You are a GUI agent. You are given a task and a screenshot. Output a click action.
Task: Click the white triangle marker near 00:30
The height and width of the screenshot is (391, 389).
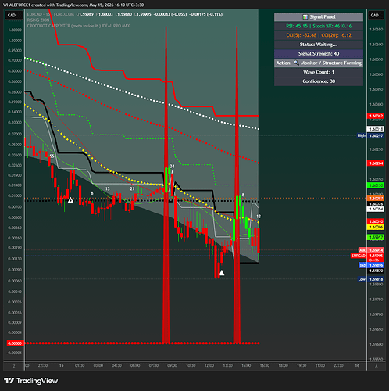point(70,200)
